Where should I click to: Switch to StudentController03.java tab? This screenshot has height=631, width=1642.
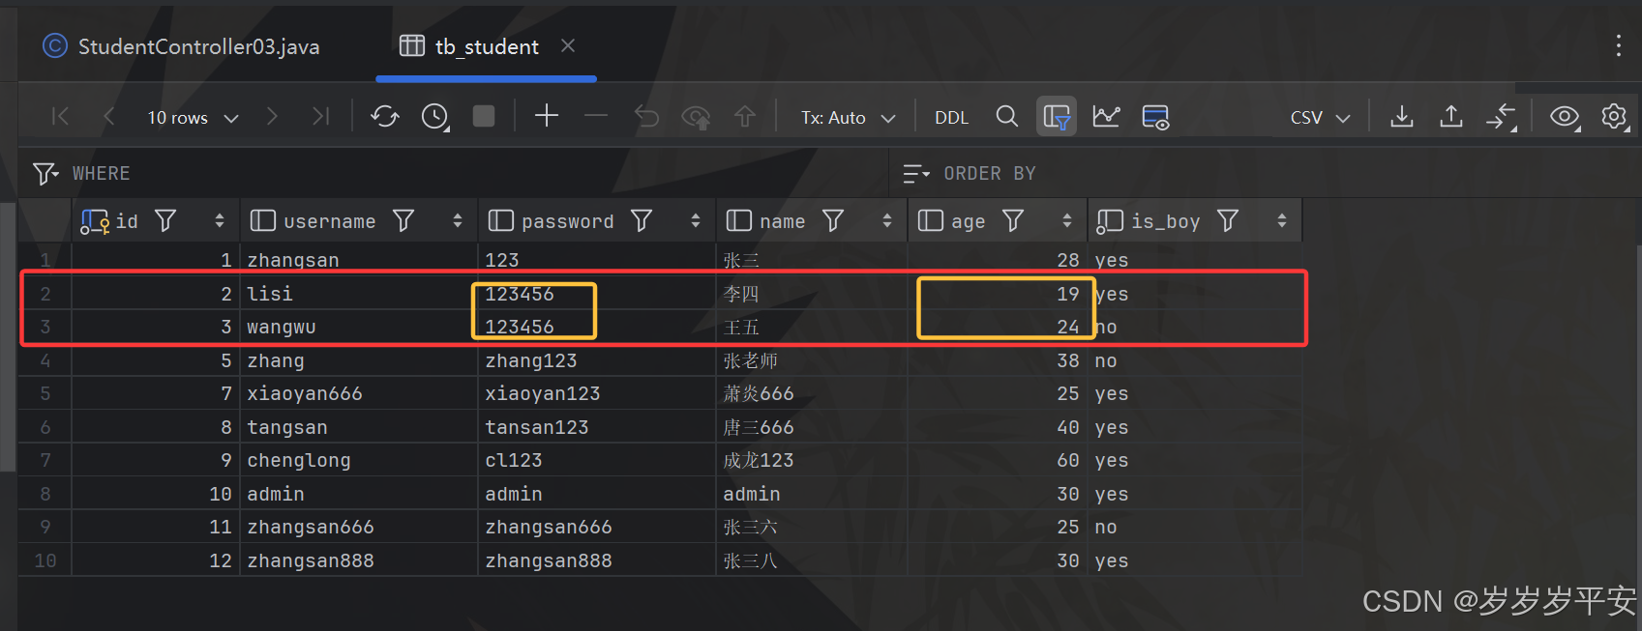point(182,46)
